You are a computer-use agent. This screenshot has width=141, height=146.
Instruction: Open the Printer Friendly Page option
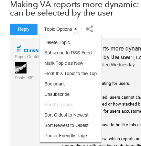[x=66, y=136]
